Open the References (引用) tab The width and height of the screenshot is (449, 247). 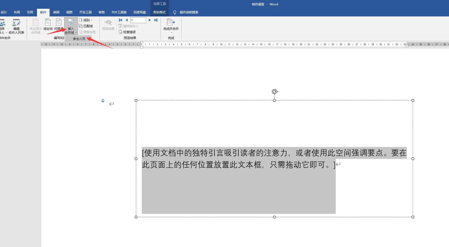pos(30,12)
